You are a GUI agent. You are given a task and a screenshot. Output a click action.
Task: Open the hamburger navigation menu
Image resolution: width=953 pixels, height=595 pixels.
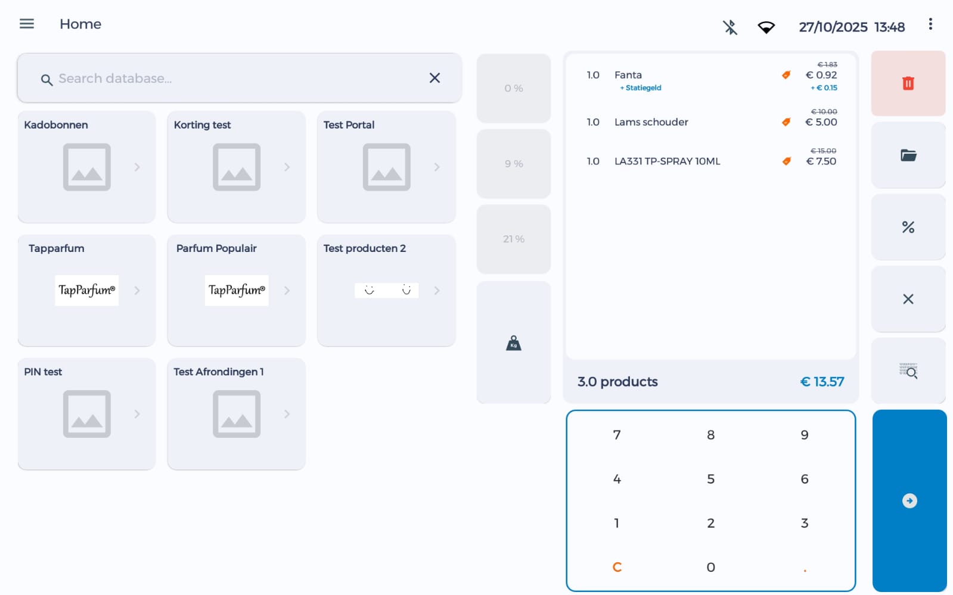tap(27, 24)
